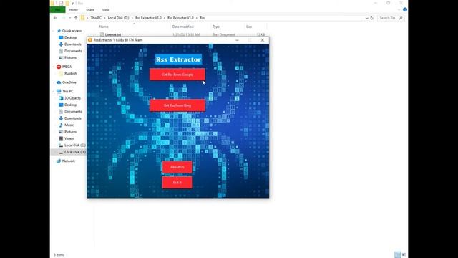Open the blue Help icon
The width and height of the screenshot is (458, 258).
coord(405,9)
